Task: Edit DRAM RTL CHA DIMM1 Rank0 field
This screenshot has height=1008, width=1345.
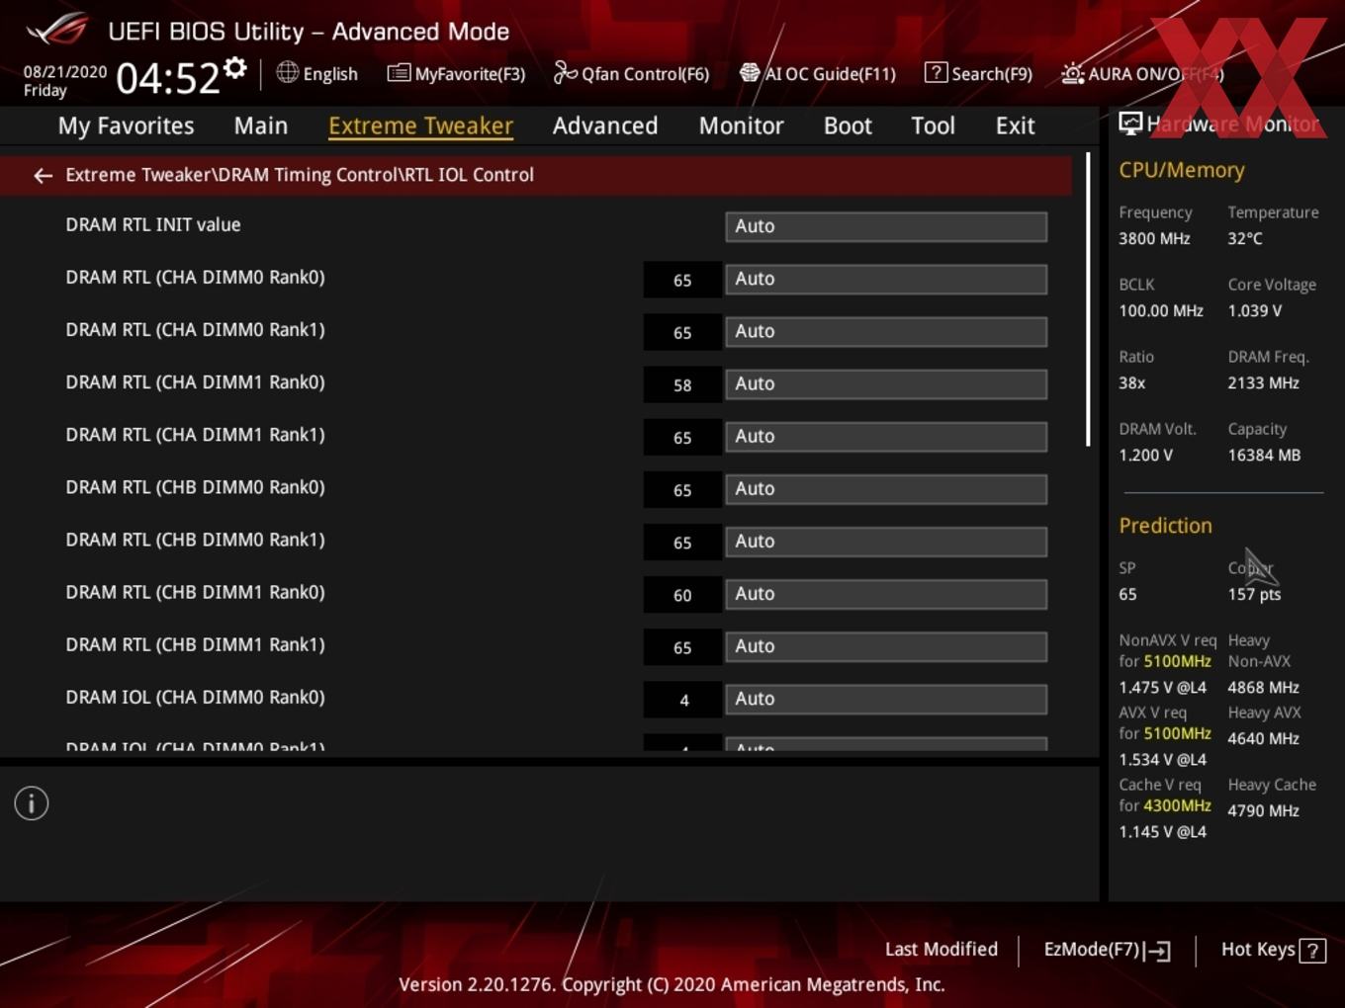Action: tap(886, 383)
